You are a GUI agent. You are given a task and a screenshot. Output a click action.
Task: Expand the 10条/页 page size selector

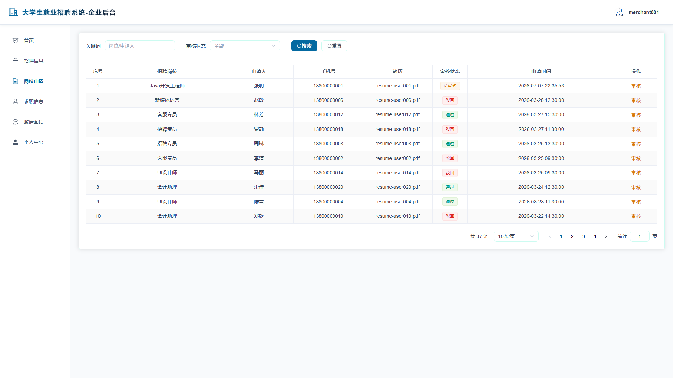tap(516, 236)
